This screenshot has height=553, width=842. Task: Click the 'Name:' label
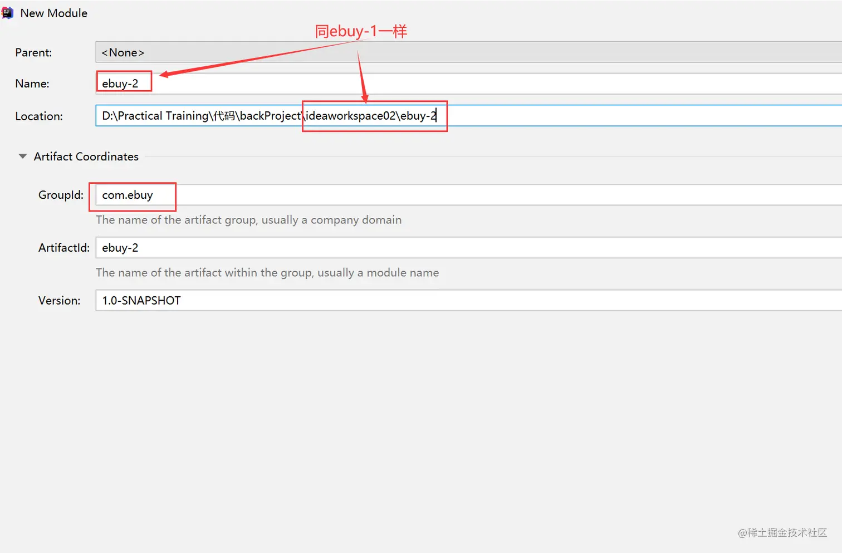pos(32,84)
